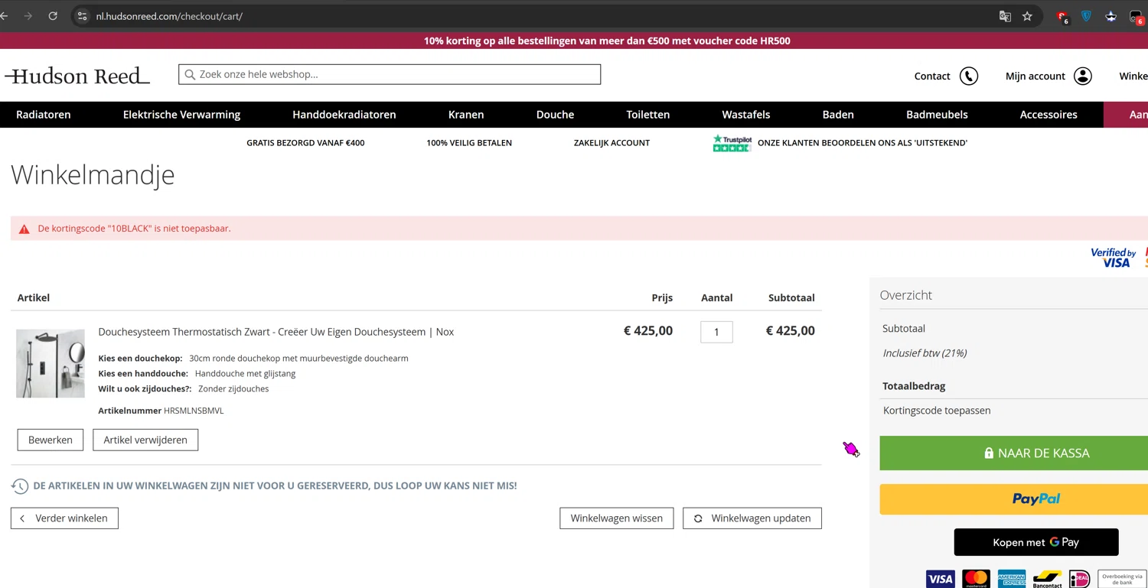Click the clock reservation notice icon
The image size is (1148, 588).
20,486
